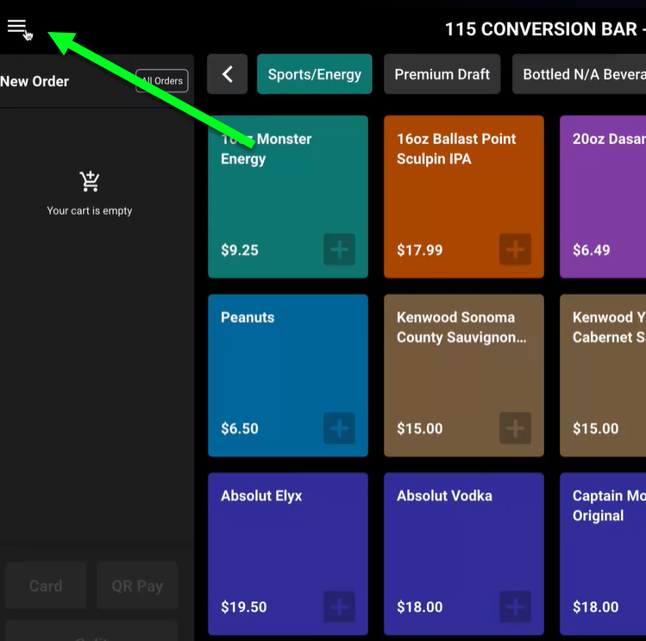
Task: Open the Bottled N/A Beverages category
Action: point(579,74)
